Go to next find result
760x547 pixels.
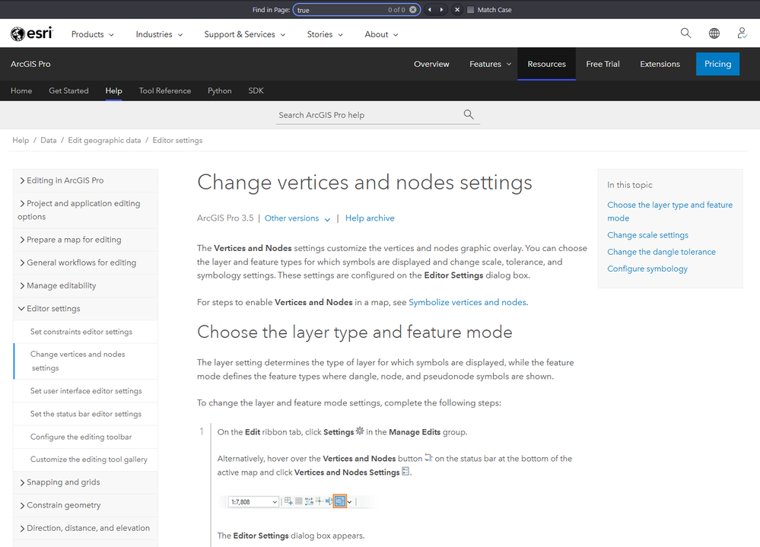pyautogui.click(x=441, y=10)
